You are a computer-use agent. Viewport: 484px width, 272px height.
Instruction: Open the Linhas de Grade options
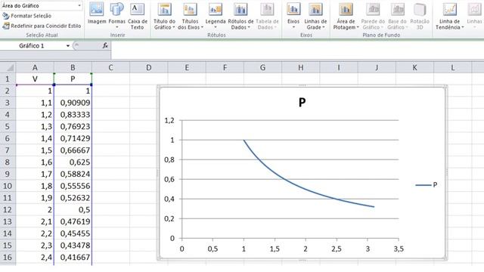click(x=315, y=16)
